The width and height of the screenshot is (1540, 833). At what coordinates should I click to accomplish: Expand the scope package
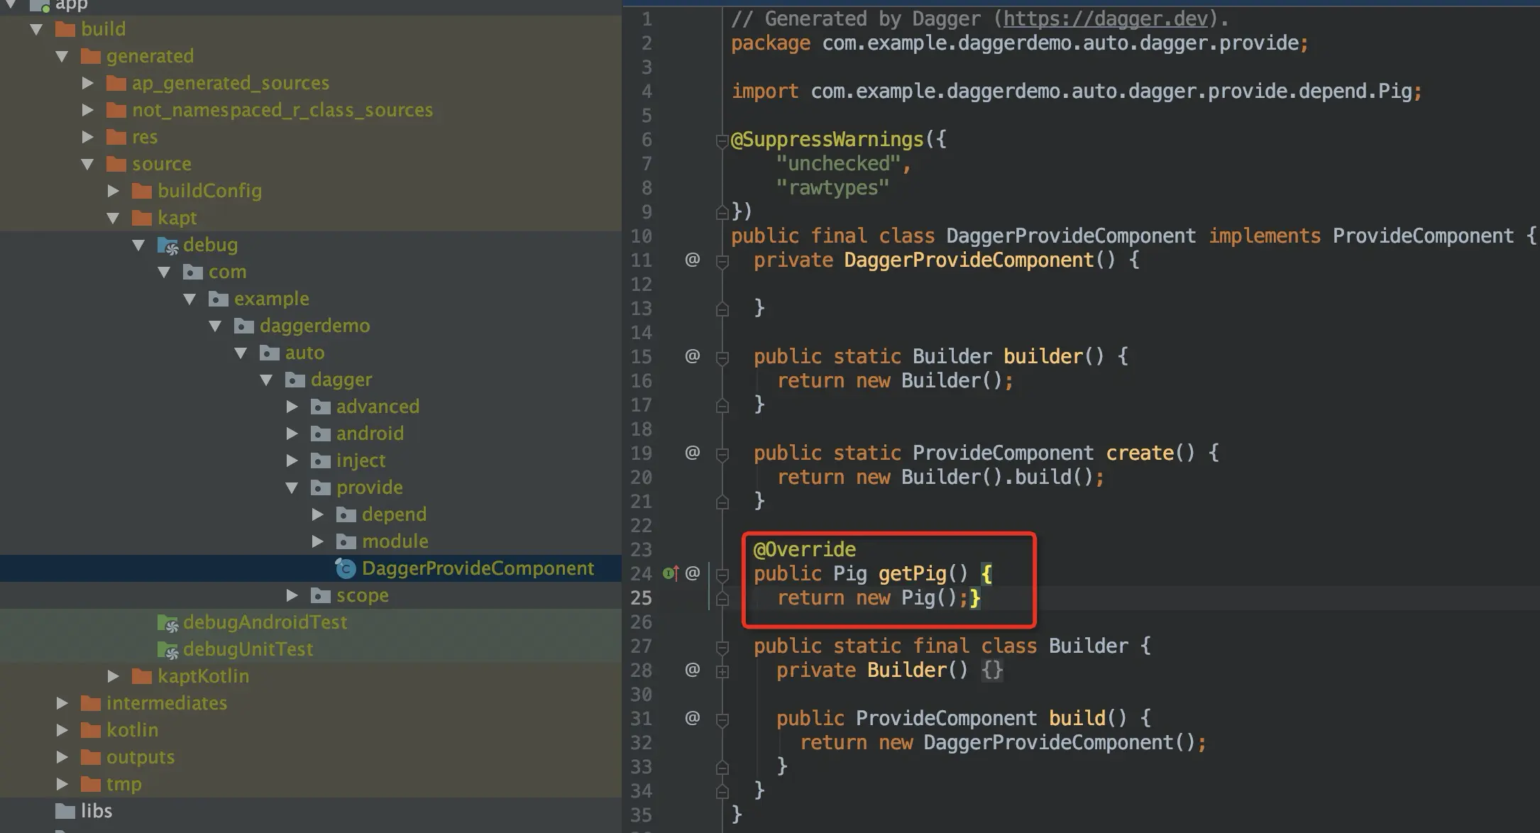(x=292, y=595)
